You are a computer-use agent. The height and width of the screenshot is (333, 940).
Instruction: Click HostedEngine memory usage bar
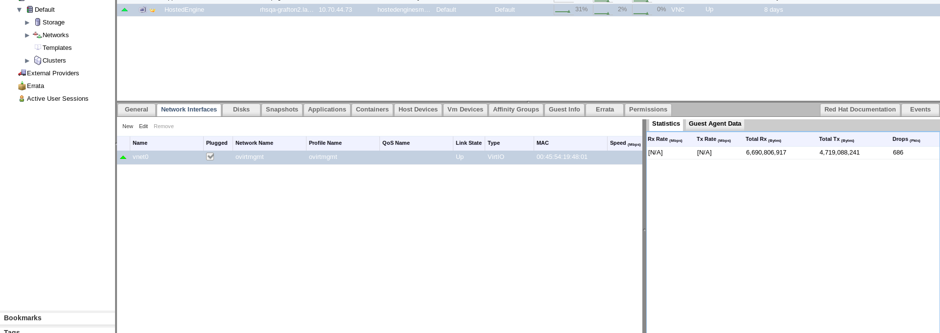pos(563,10)
